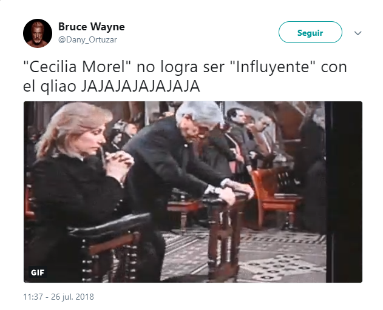Open Bruce Wayne's profile avatar
This screenshot has height=310, width=383.
[x=38, y=33]
